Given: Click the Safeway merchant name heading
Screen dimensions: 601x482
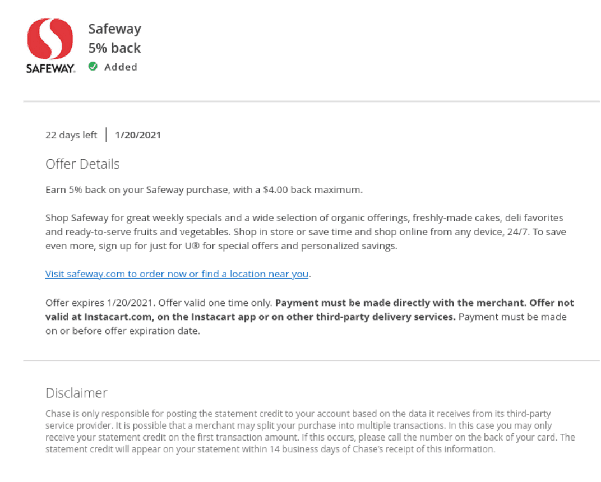Looking at the screenshot, I should pyautogui.click(x=114, y=29).
